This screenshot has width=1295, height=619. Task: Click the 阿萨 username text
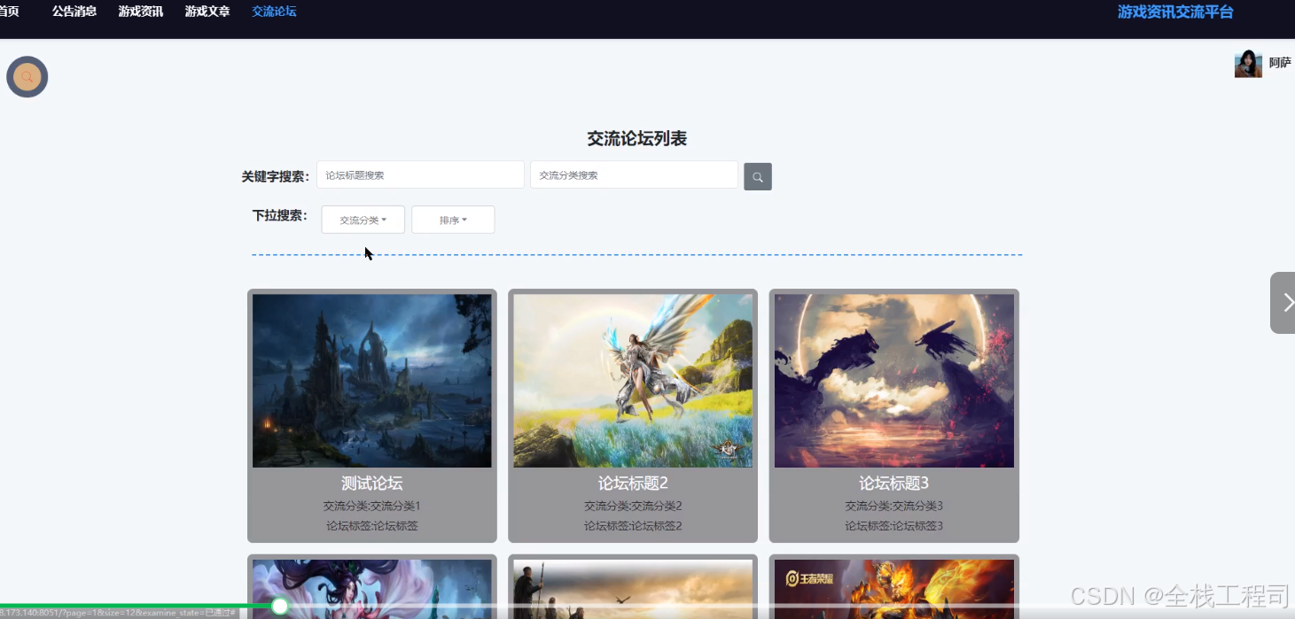point(1280,63)
